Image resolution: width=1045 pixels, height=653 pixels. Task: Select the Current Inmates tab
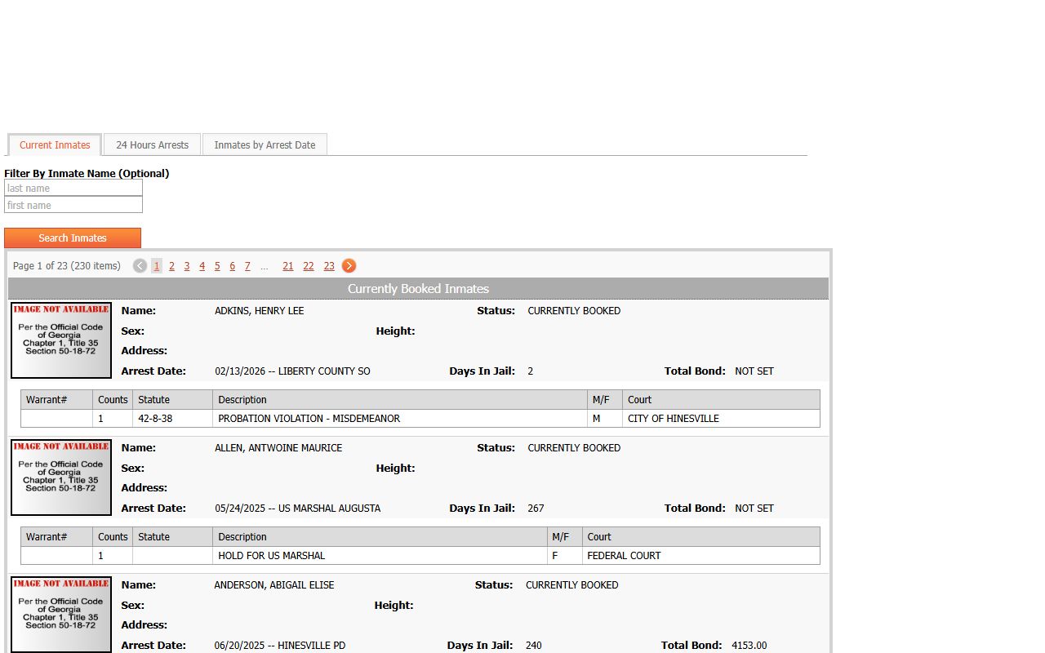coord(55,145)
